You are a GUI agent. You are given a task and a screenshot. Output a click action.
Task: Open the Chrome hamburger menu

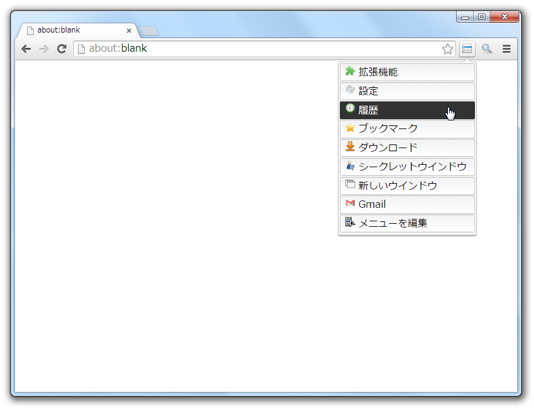click(506, 49)
